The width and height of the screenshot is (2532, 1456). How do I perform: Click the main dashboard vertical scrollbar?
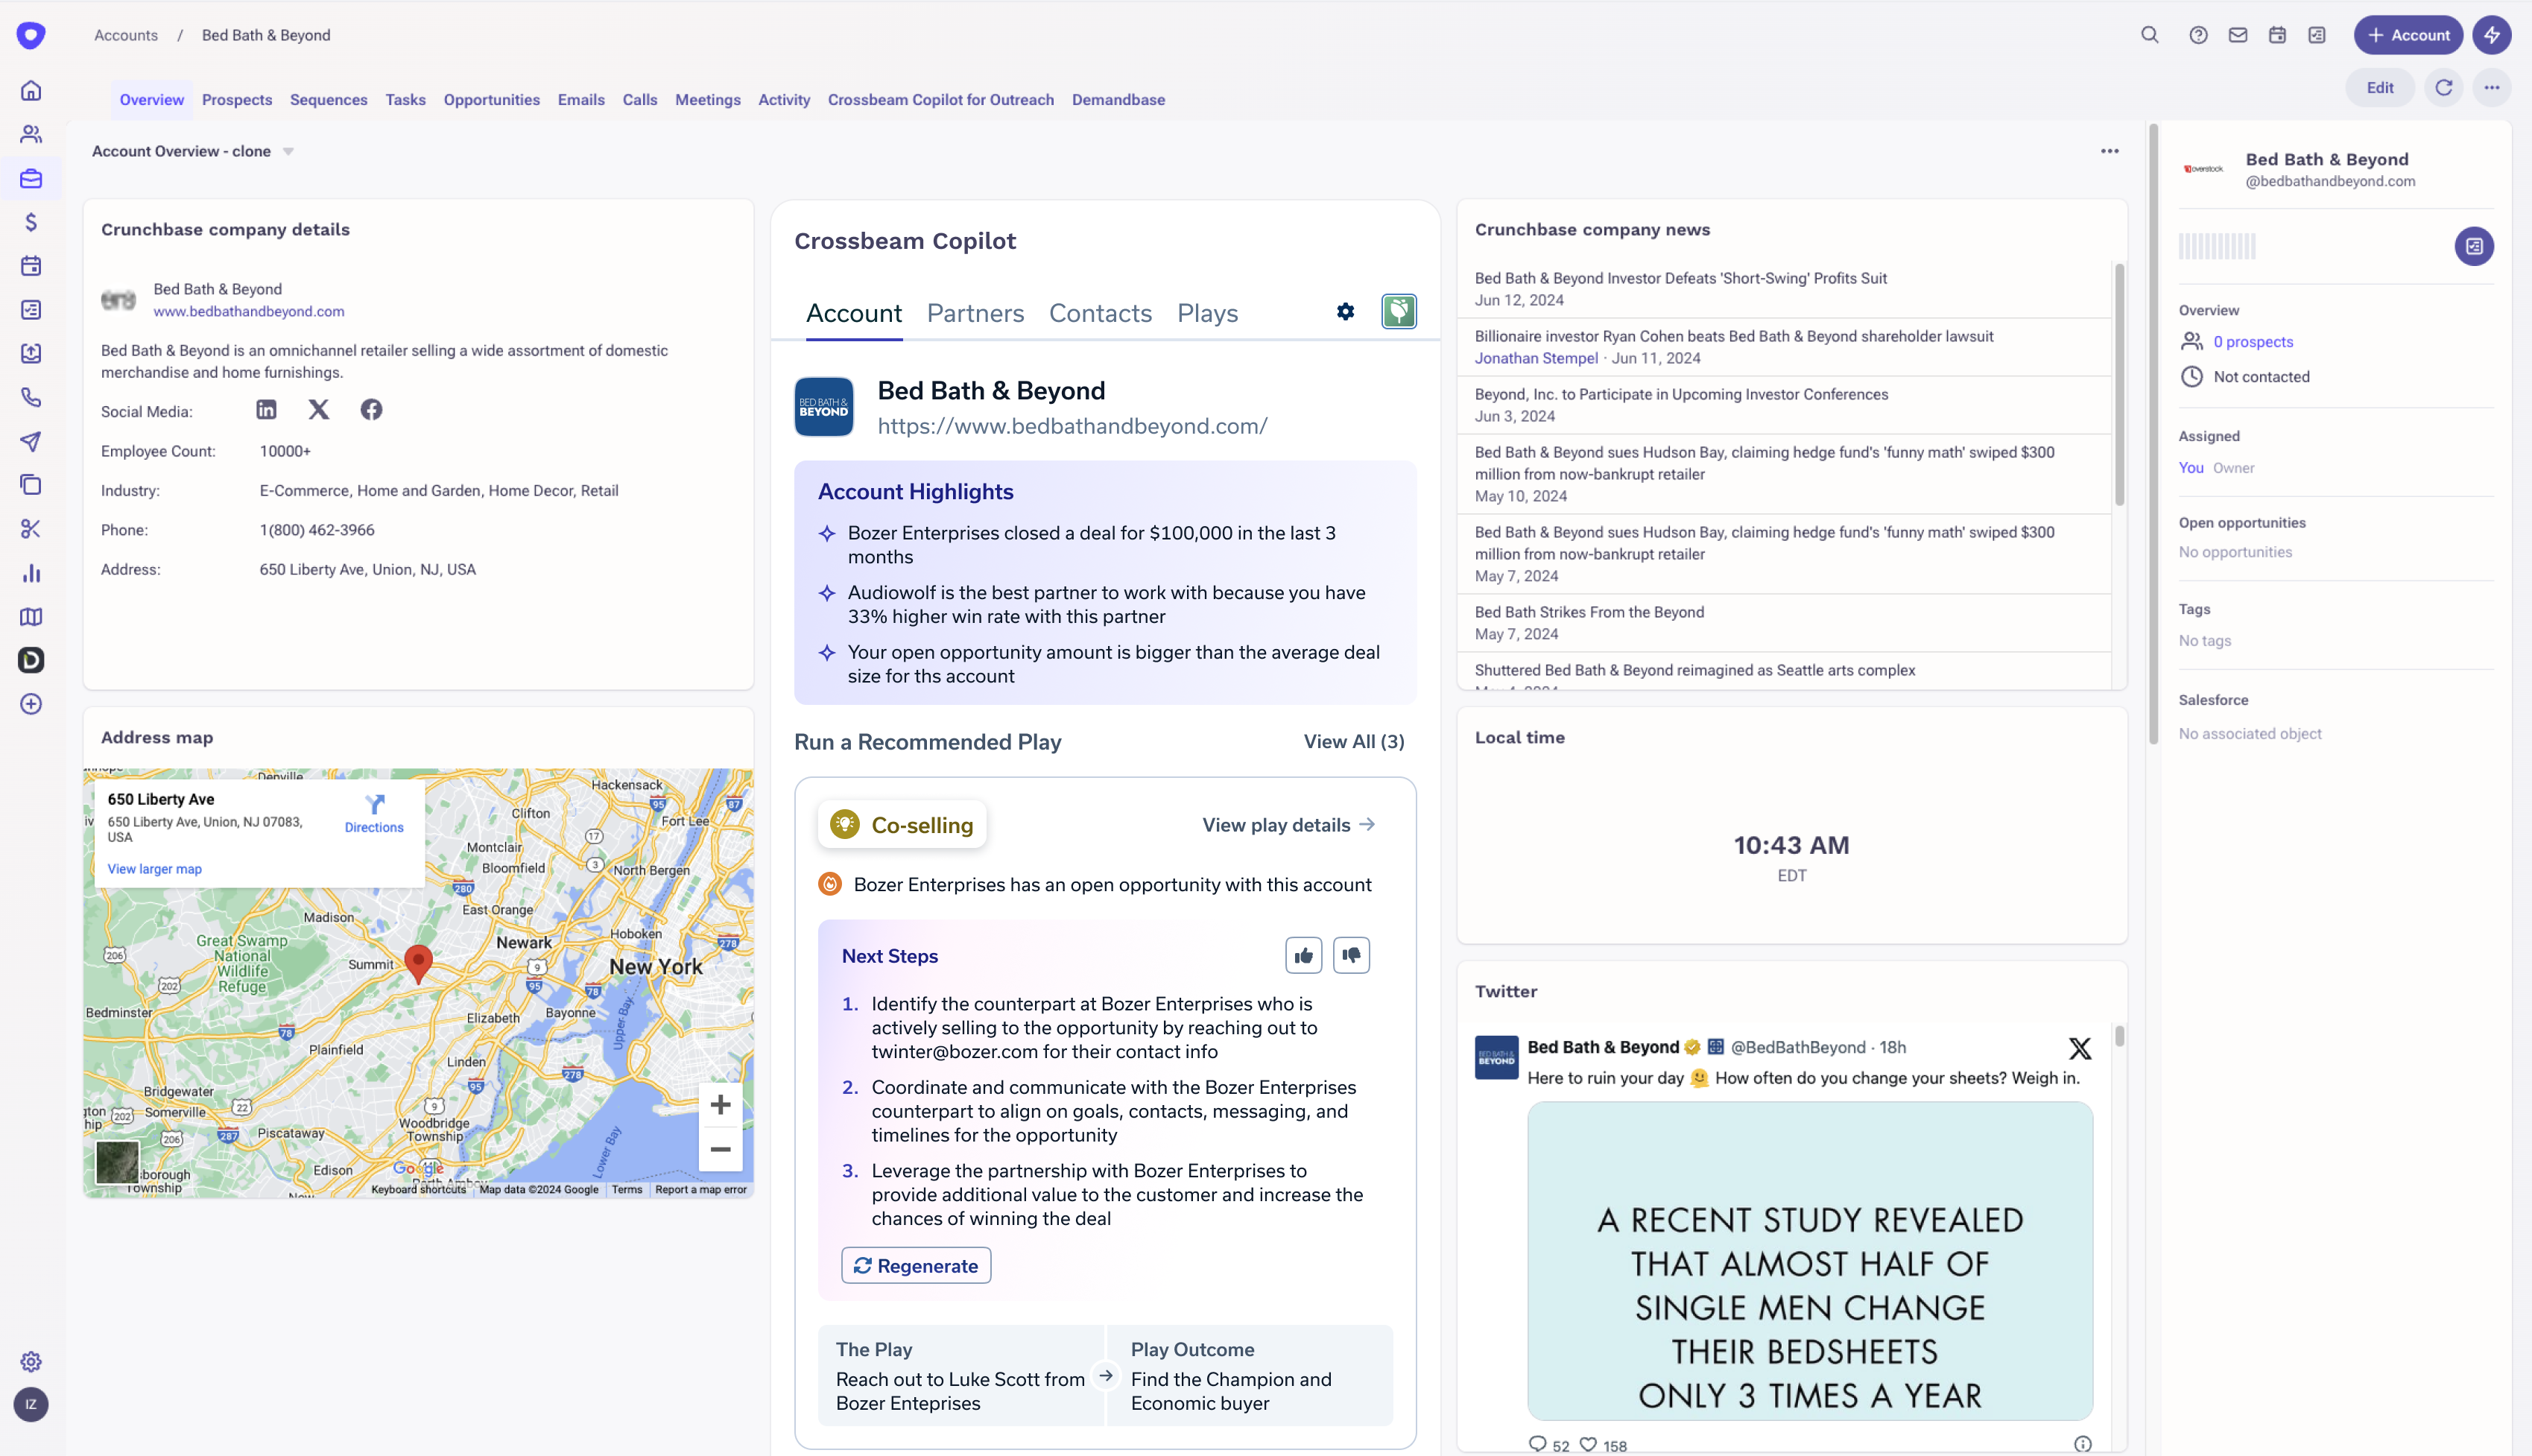(2153, 434)
